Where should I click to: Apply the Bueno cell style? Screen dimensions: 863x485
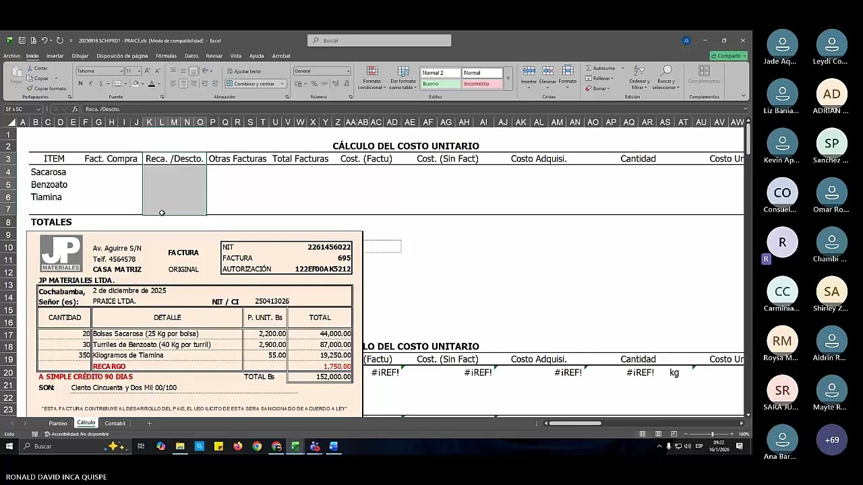point(441,84)
